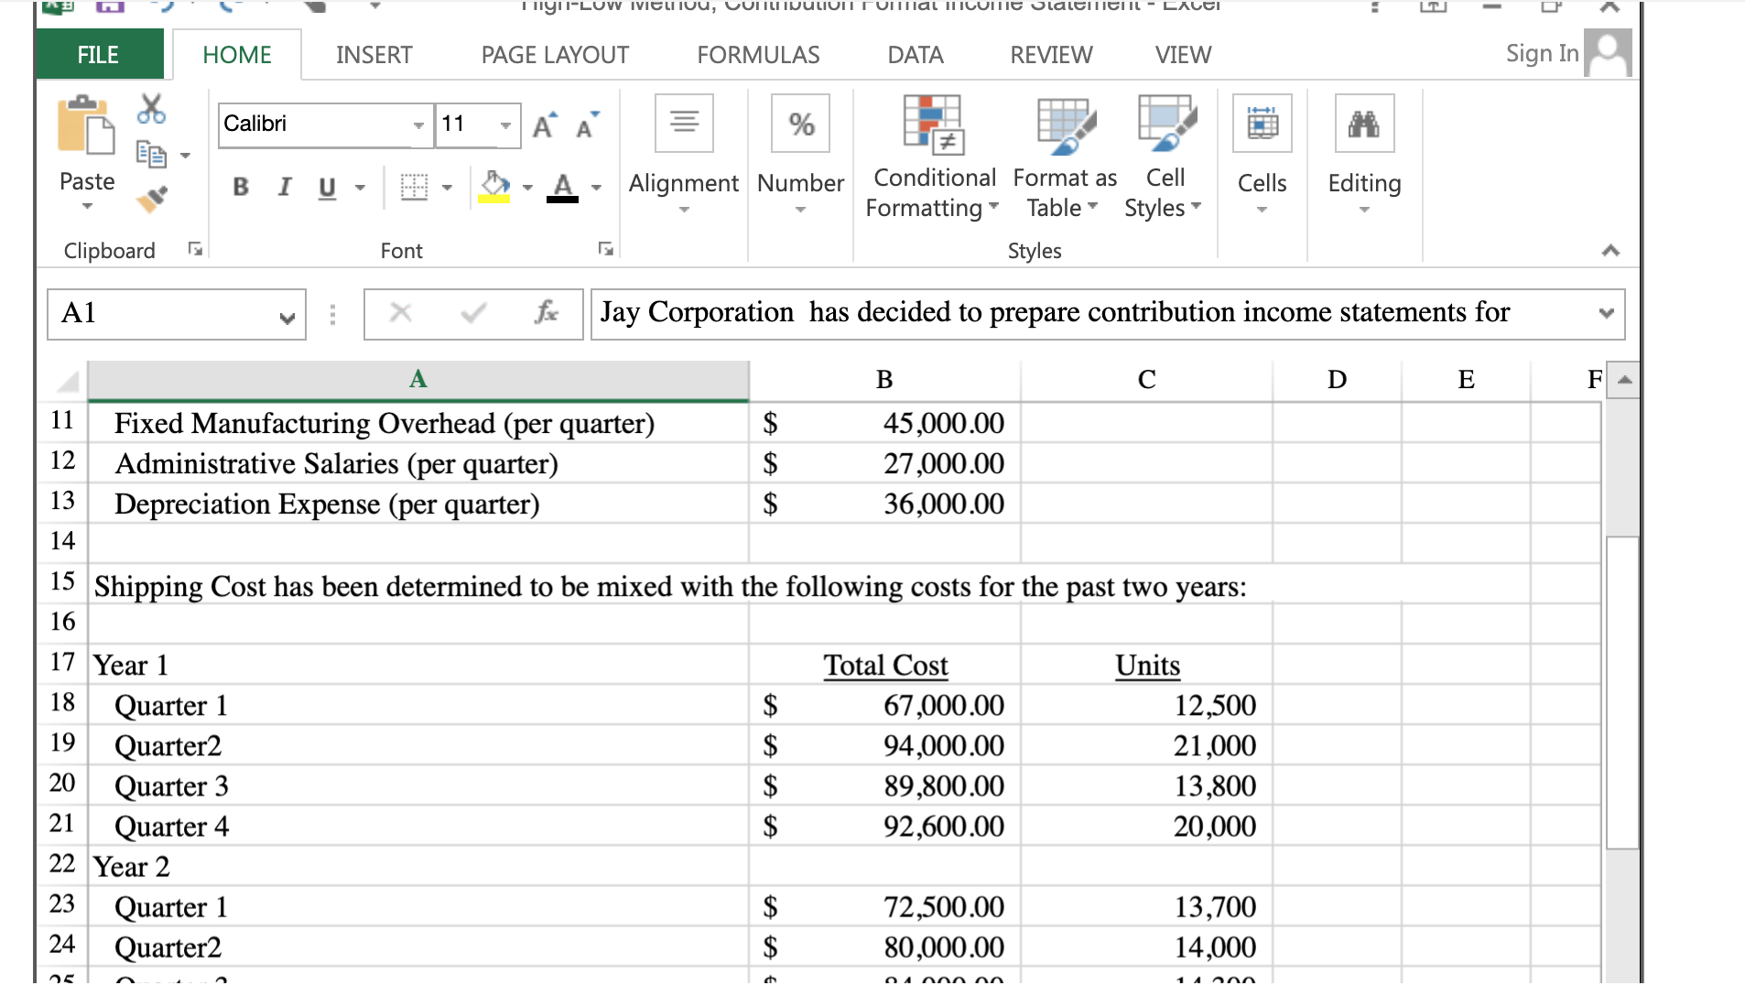The image size is (1745, 1007).
Task: Open the font name dropdown
Action: (x=419, y=125)
